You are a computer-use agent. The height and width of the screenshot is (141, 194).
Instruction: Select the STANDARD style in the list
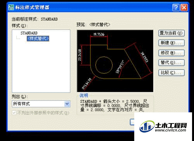pyautogui.click(x=29, y=33)
